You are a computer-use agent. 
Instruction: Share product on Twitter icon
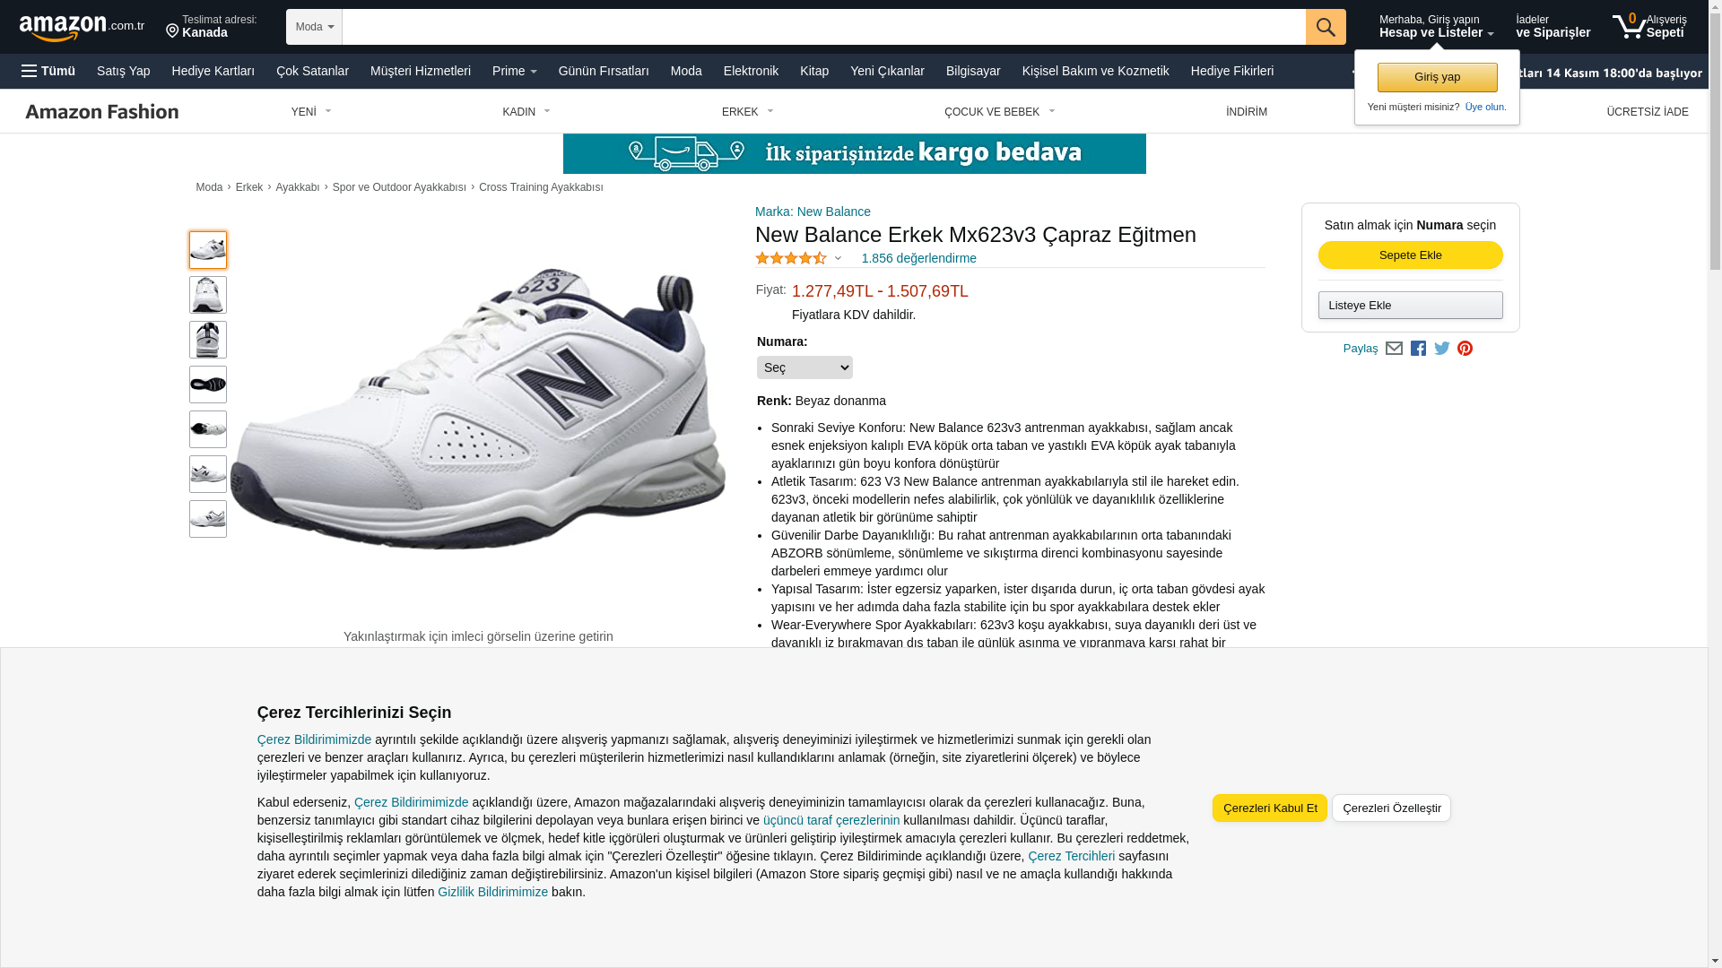[x=1442, y=349]
